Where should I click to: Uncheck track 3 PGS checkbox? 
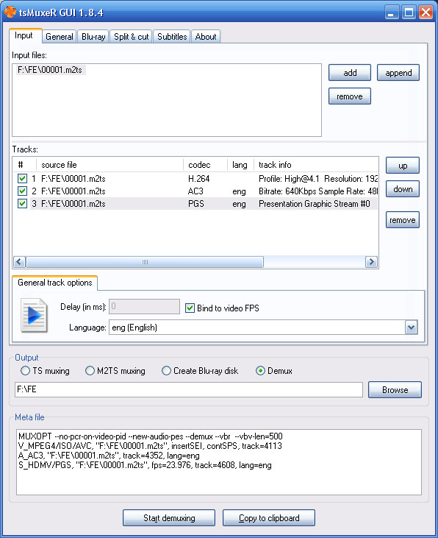tap(23, 204)
